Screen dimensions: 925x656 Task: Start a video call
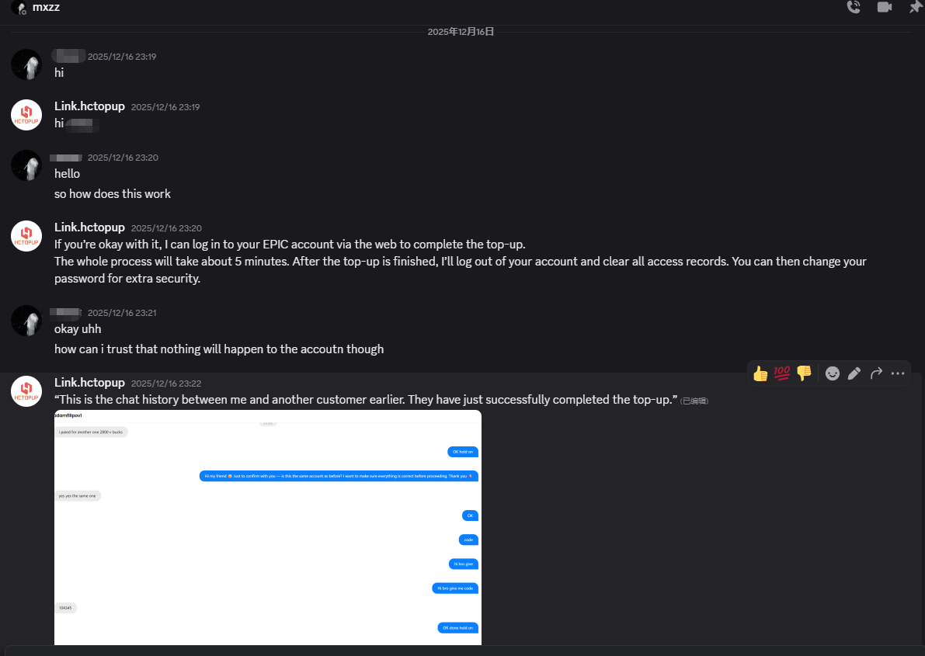click(885, 7)
